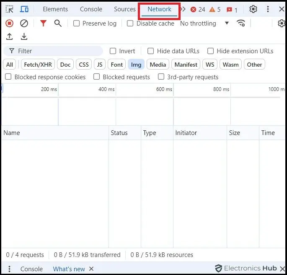This screenshot has height=275, width=287.
Task: Show the 24 errors indicator
Action: click(x=198, y=9)
